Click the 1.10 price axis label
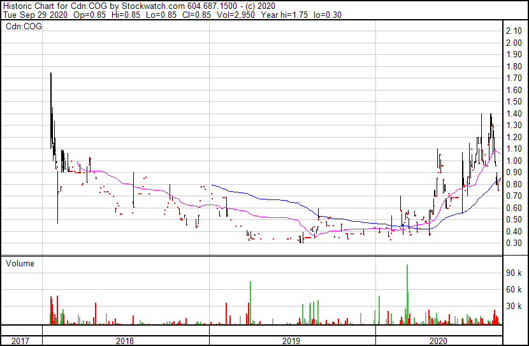 (514, 148)
